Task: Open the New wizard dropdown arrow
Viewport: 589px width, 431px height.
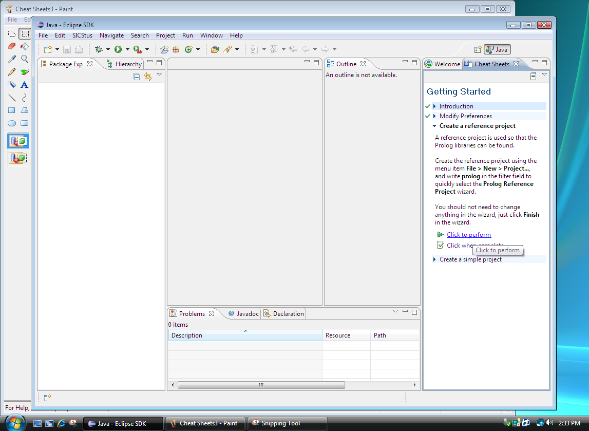Action: point(57,49)
